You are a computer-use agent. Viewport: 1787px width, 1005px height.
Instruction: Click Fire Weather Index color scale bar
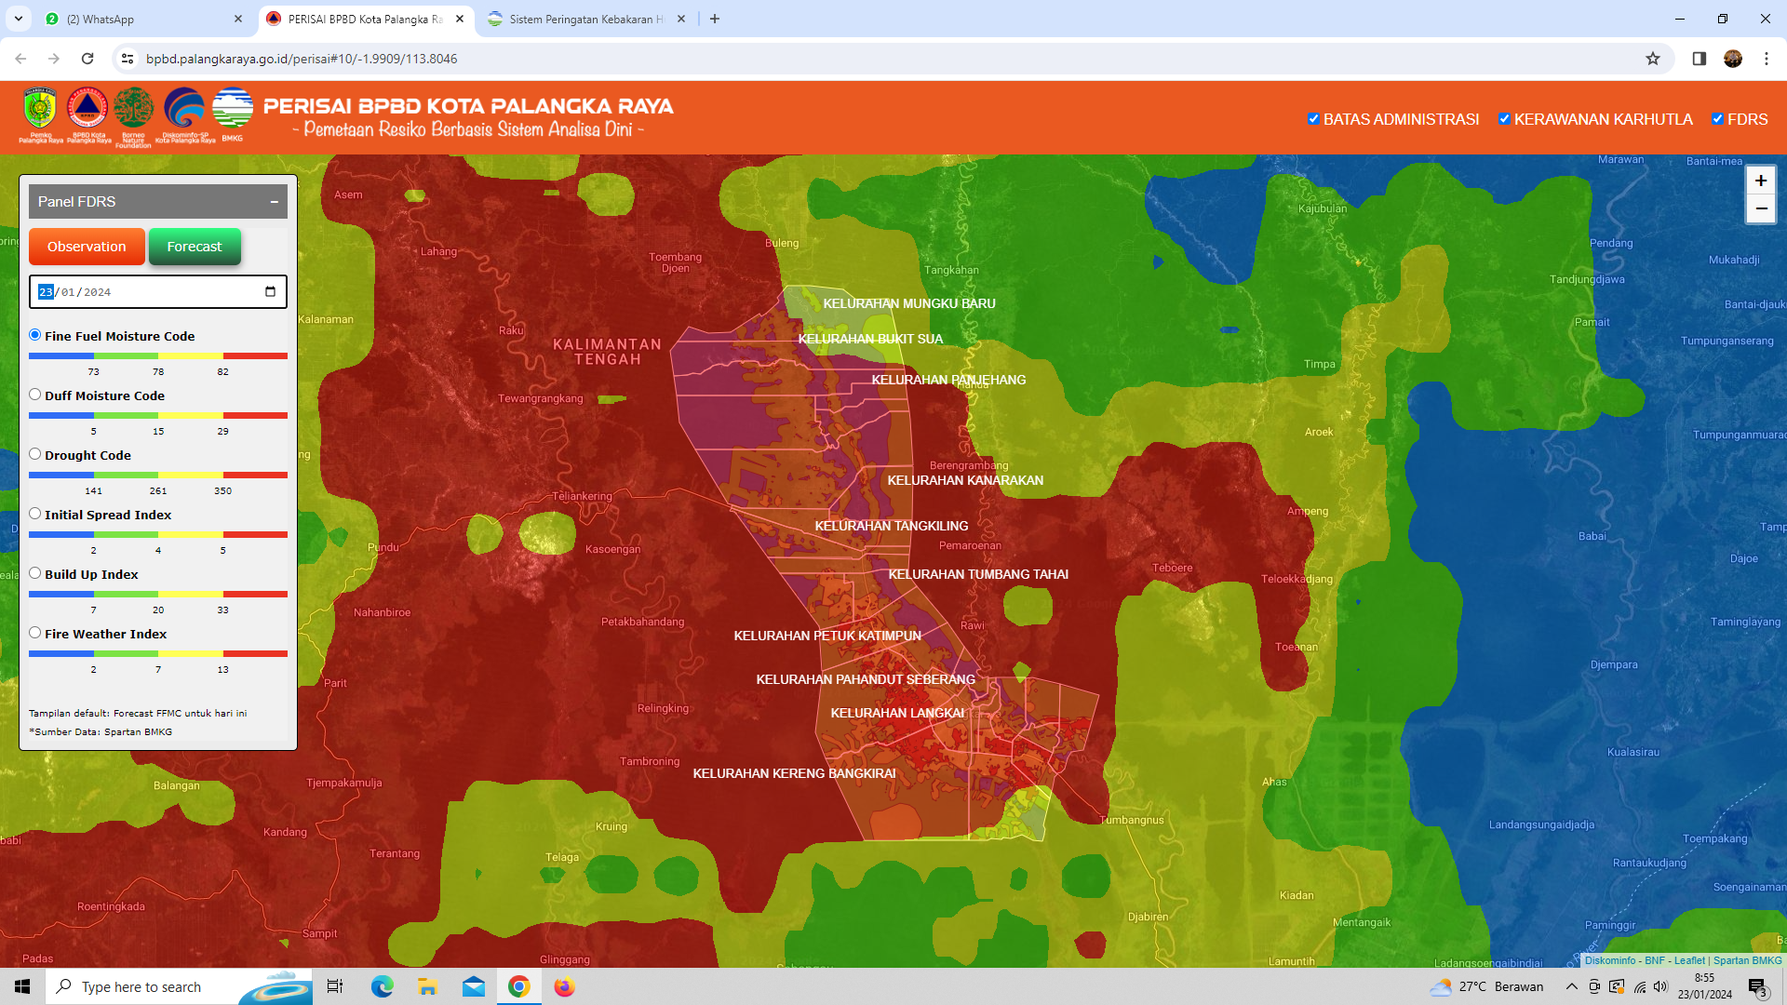(158, 653)
